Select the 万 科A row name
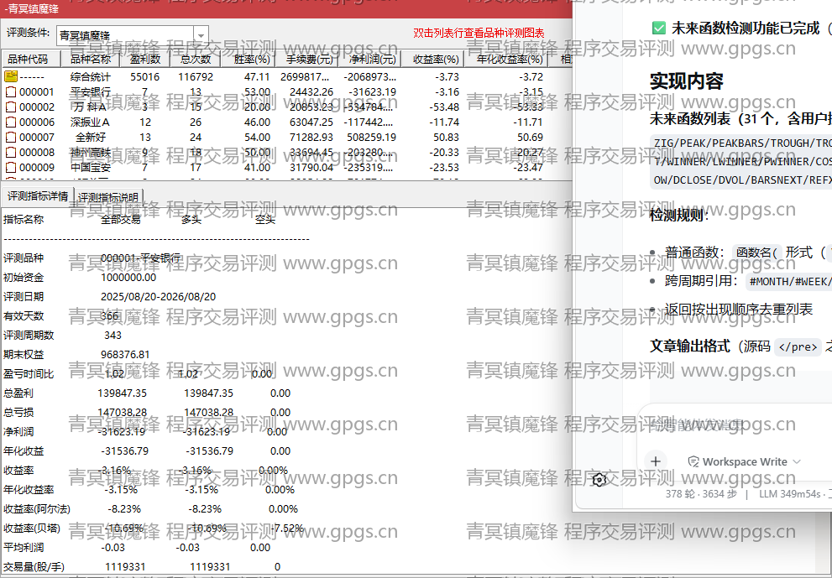832x578 pixels. 89,107
